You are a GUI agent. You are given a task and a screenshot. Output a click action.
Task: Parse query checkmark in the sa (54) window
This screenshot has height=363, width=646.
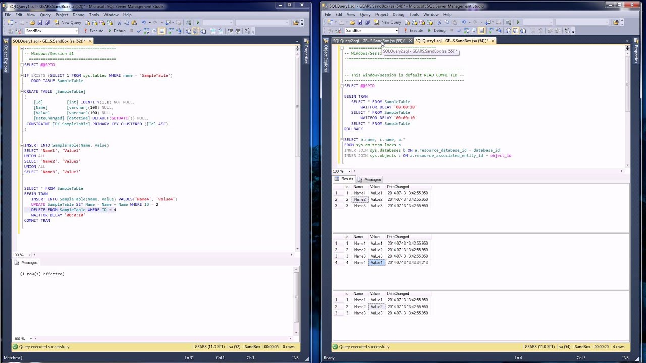(x=459, y=31)
